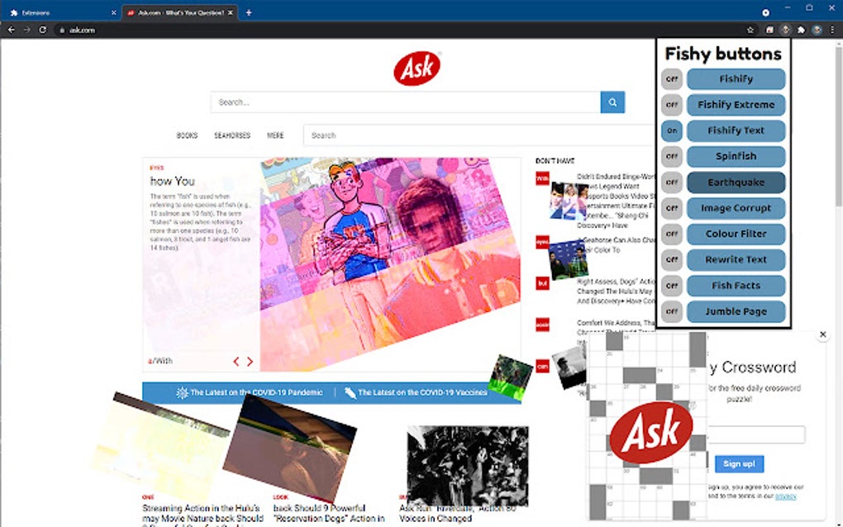
Task: Click the Earthquake button
Action: 736,182
